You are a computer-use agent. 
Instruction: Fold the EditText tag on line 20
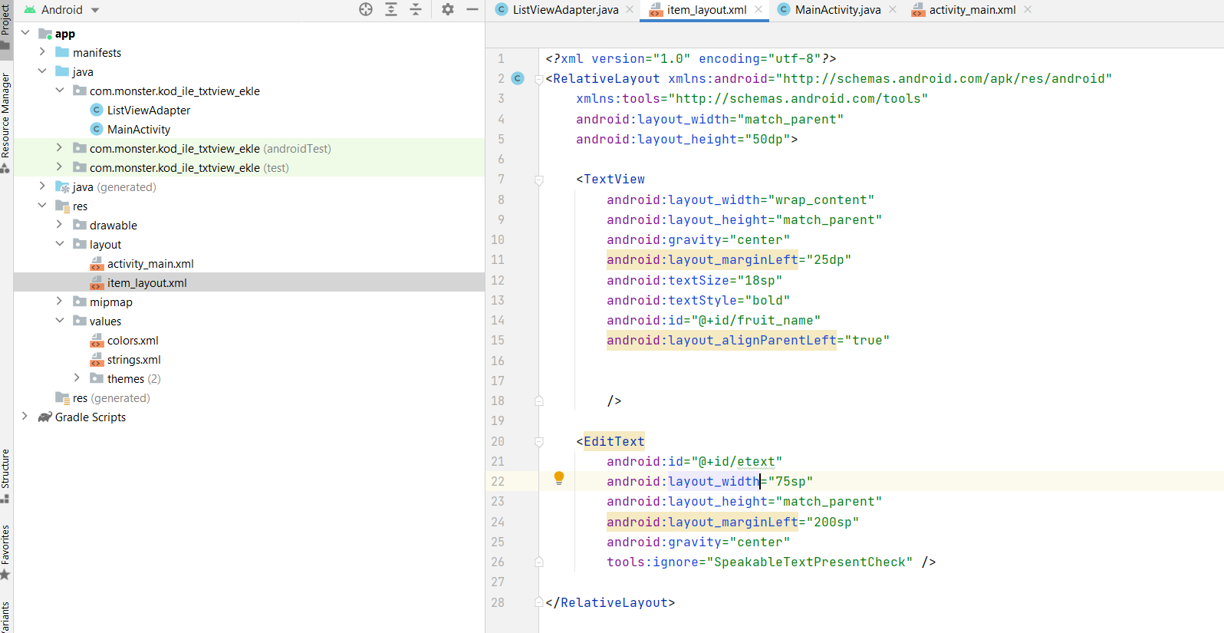(539, 442)
